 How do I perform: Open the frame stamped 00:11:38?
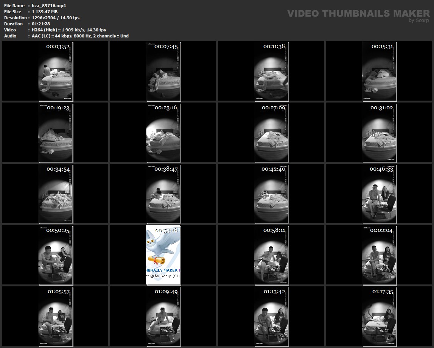click(x=271, y=71)
